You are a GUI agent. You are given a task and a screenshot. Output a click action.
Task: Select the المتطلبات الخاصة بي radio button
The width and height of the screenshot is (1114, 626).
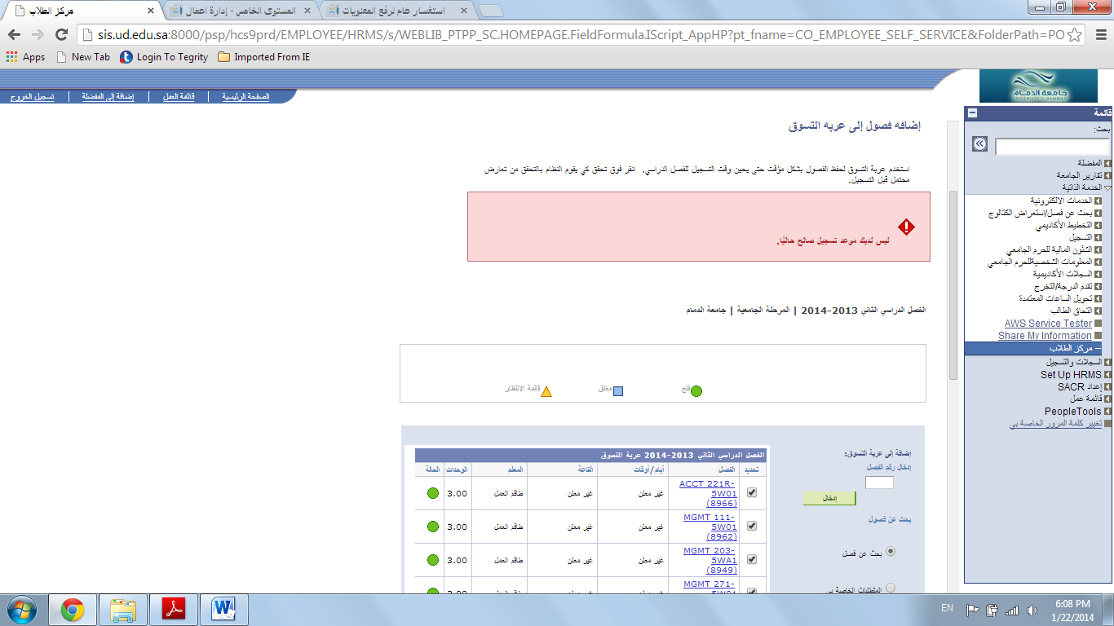coord(890,588)
